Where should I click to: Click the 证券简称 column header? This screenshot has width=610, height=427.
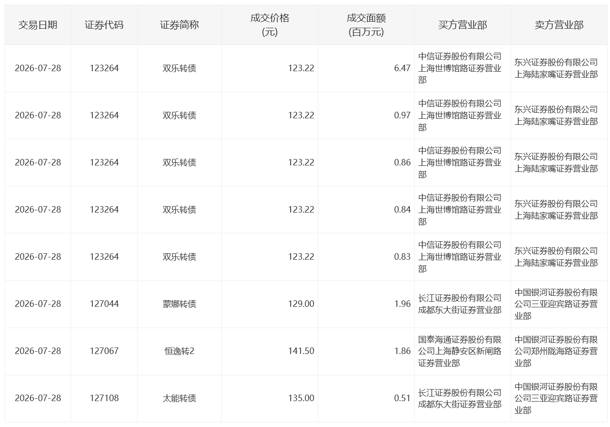pos(179,25)
